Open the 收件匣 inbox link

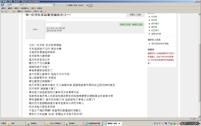pos(154,17)
